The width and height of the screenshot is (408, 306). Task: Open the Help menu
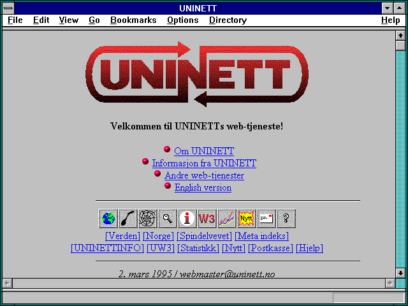[391, 20]
